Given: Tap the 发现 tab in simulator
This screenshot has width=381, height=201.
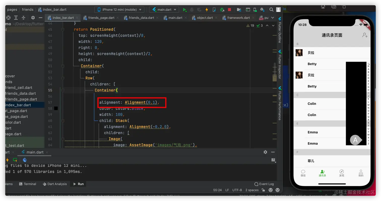Looking at the screenshot, I should coord(342,173).
